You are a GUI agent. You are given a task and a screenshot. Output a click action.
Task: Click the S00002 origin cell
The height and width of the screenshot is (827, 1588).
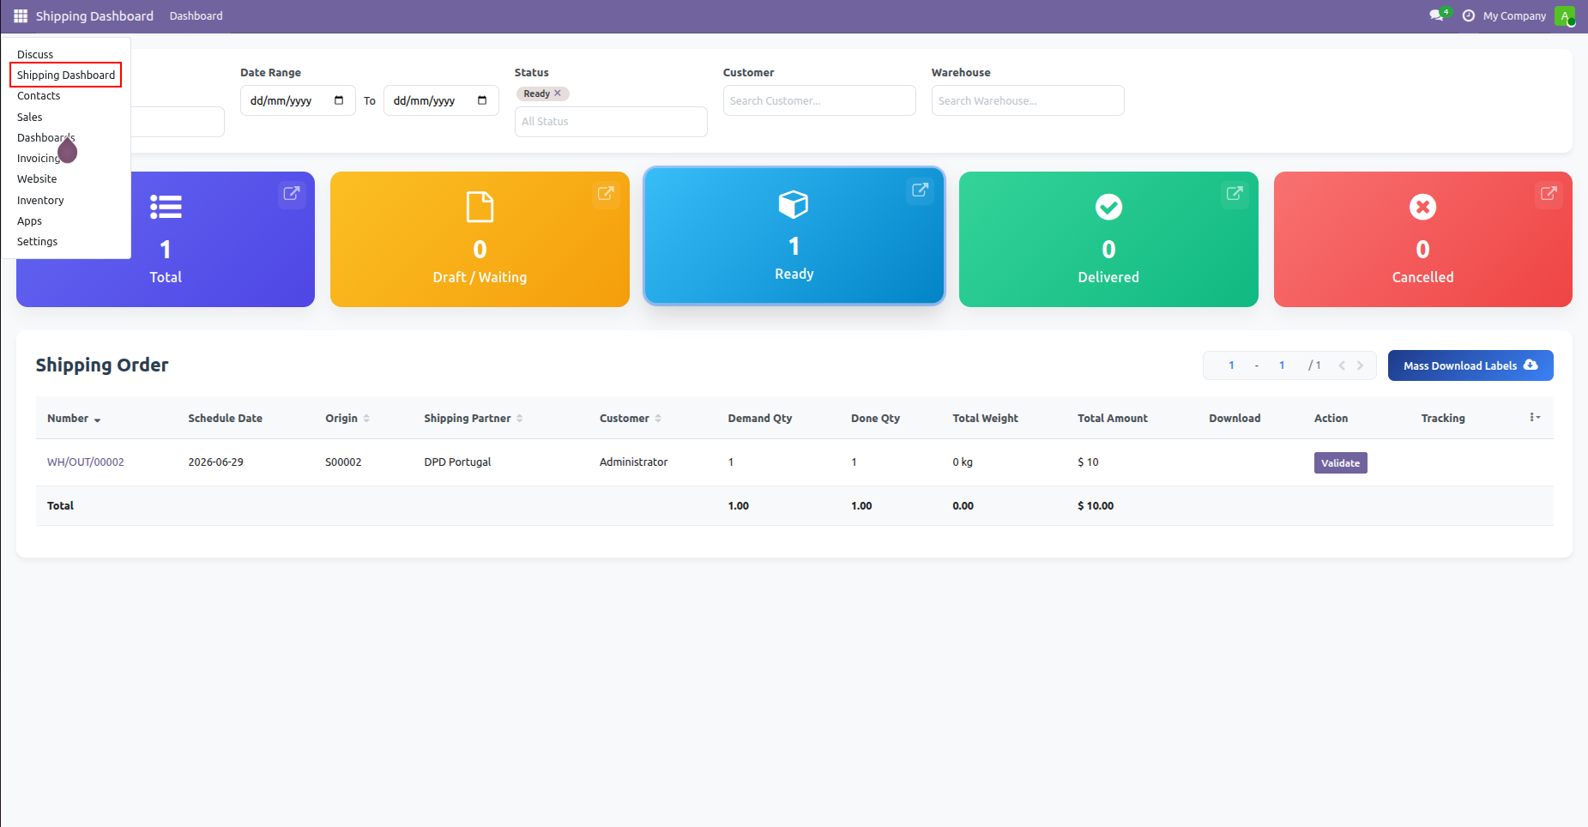pos(343,462)
